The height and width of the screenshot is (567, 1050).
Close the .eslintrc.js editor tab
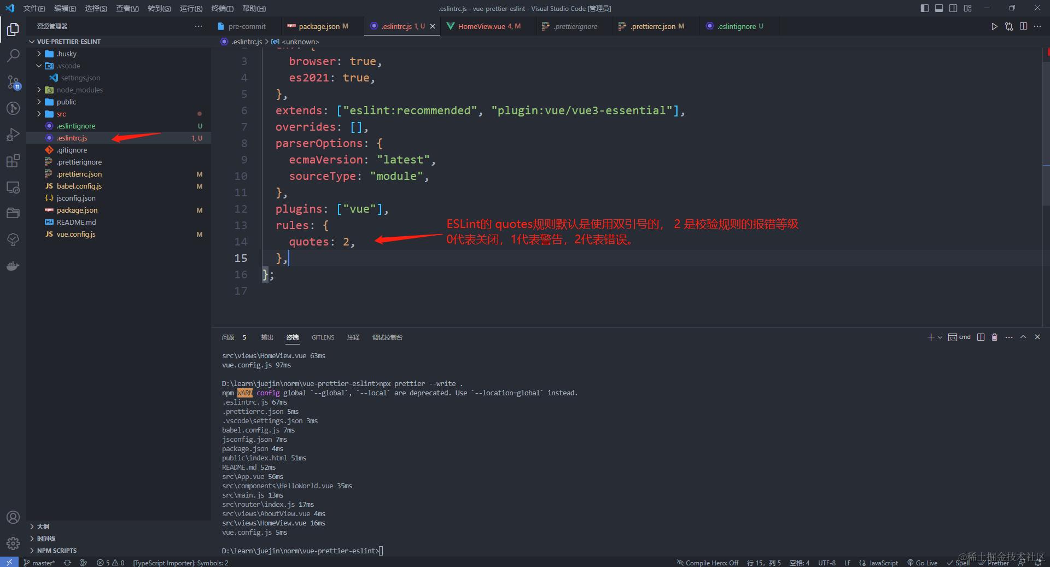(x=433, y=26)
